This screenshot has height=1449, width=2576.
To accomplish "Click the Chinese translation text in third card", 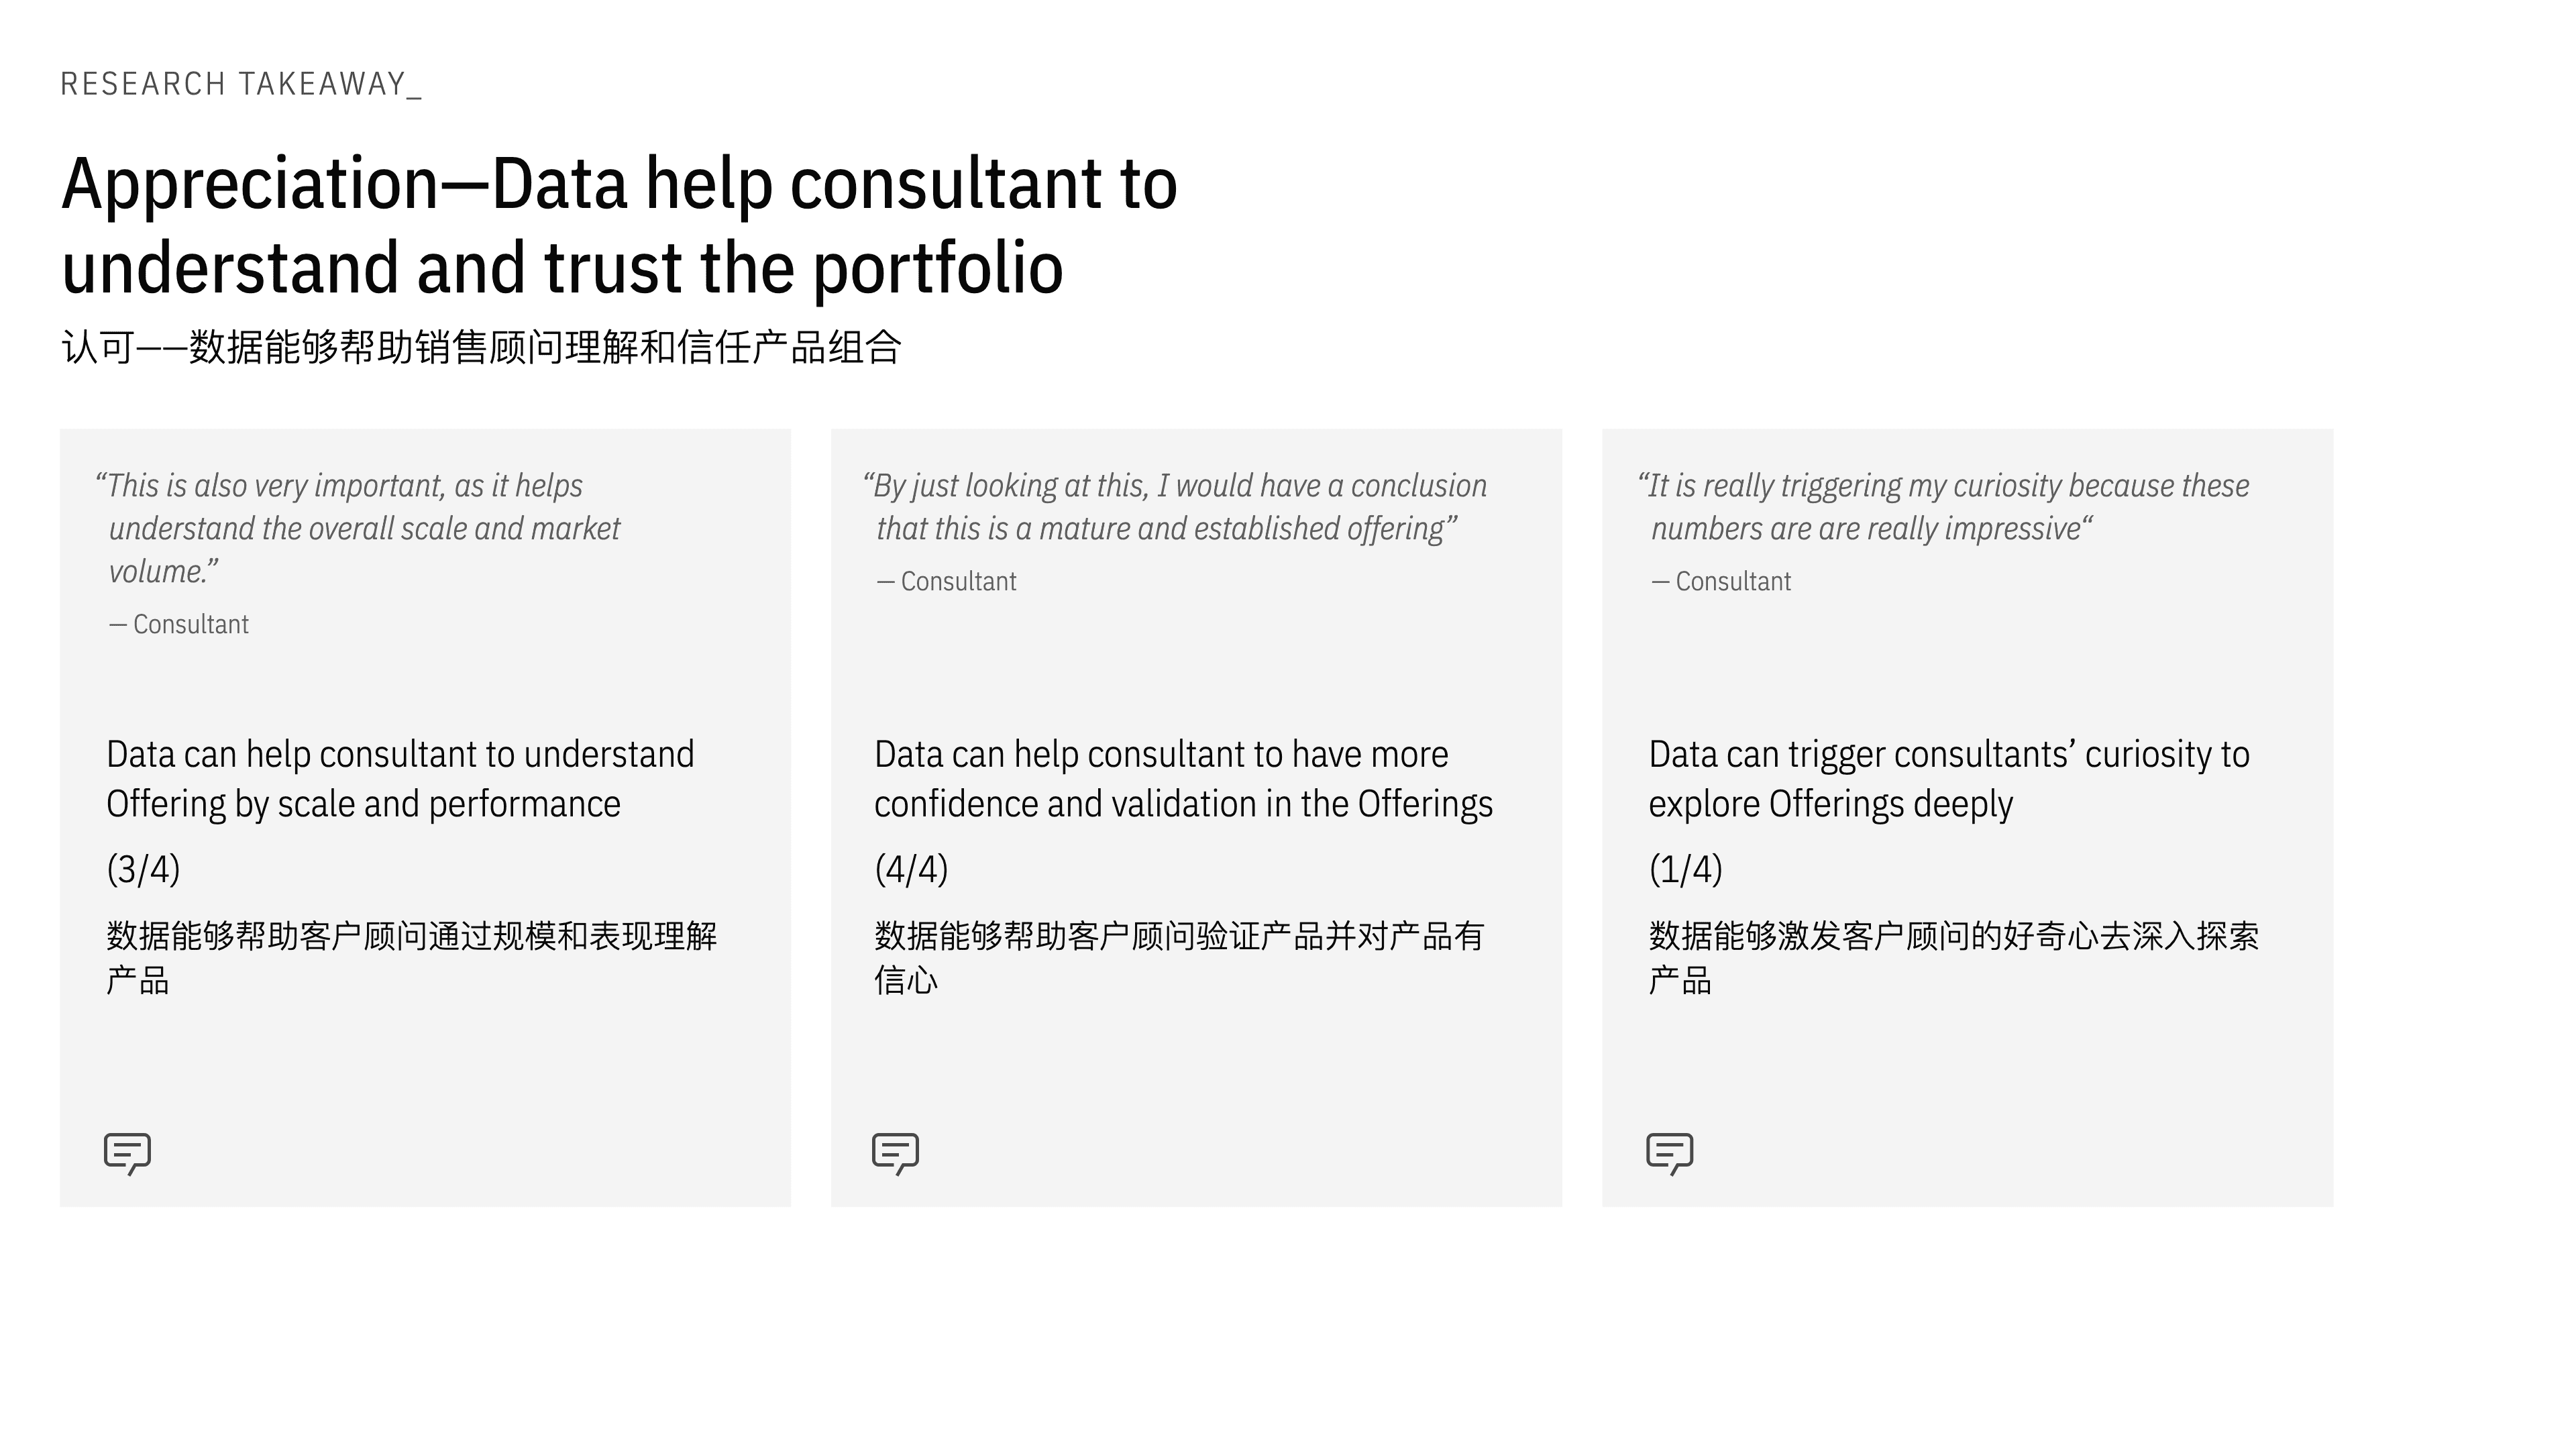I will (1954, 958).
